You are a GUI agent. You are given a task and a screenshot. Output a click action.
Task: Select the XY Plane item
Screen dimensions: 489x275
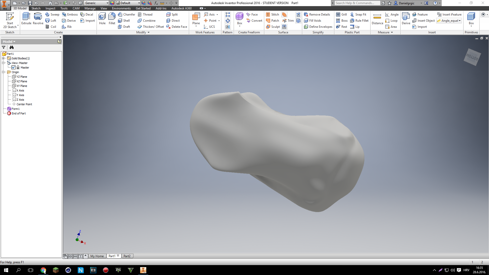20,86
